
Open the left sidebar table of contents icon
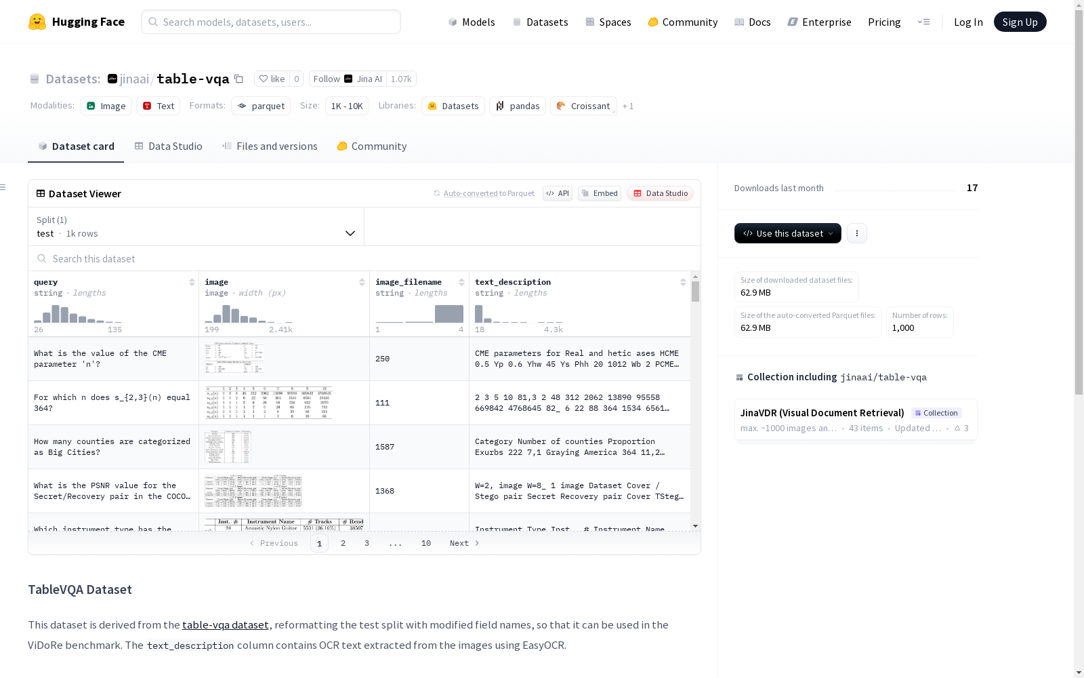coord(3,187)
